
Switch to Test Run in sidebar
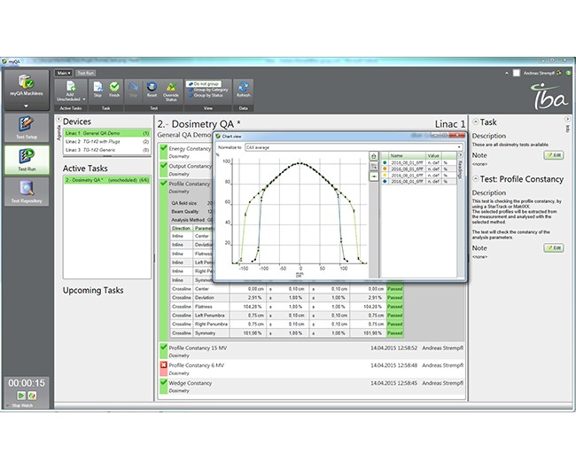point(27,160)
